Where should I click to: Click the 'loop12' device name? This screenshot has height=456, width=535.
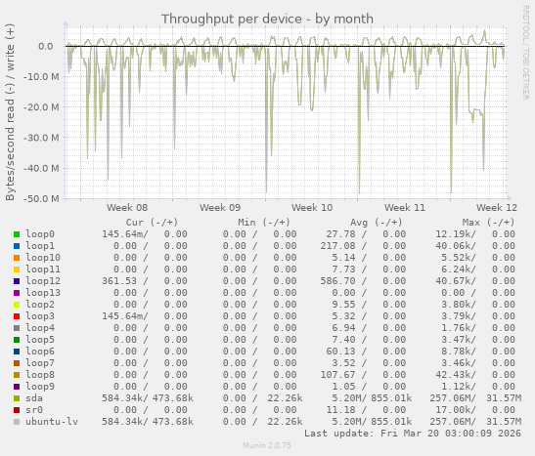[x=43, y=281]
